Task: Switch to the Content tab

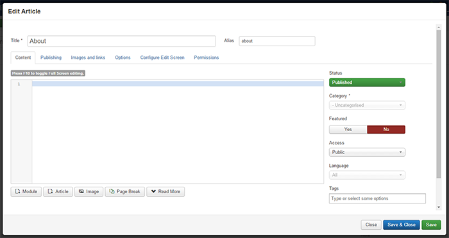Action: click(x=23, y=58)
